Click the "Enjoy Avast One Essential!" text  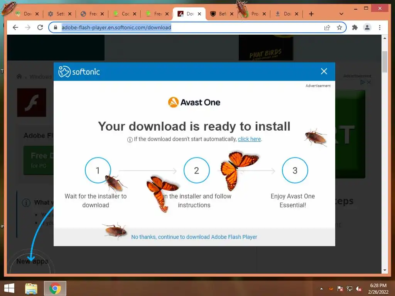[x=293, y=200]
